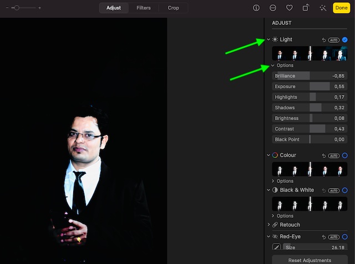
Task: Click the Reset Adjustments button
Action: pyautogui.click(x=310, y=260)
